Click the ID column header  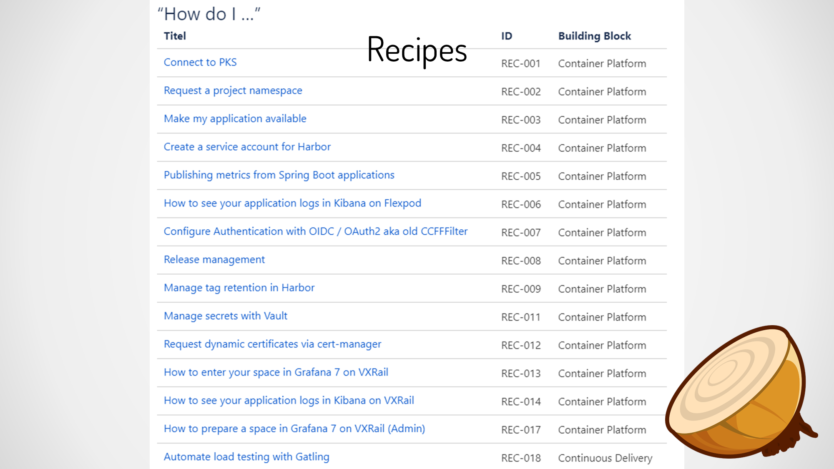[506, 36]
